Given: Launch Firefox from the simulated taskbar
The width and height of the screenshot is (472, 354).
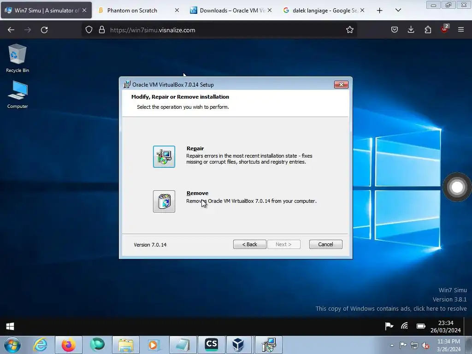Looking at the screenshot, I should click(x=69, y=345).
